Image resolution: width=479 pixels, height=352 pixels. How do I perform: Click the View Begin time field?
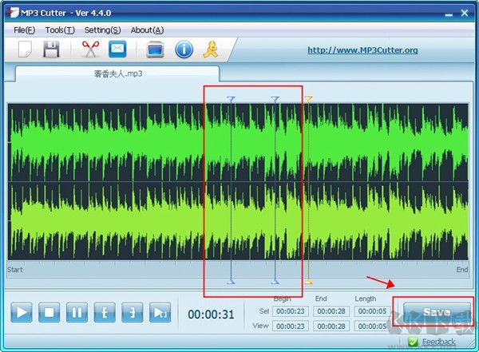291,326
